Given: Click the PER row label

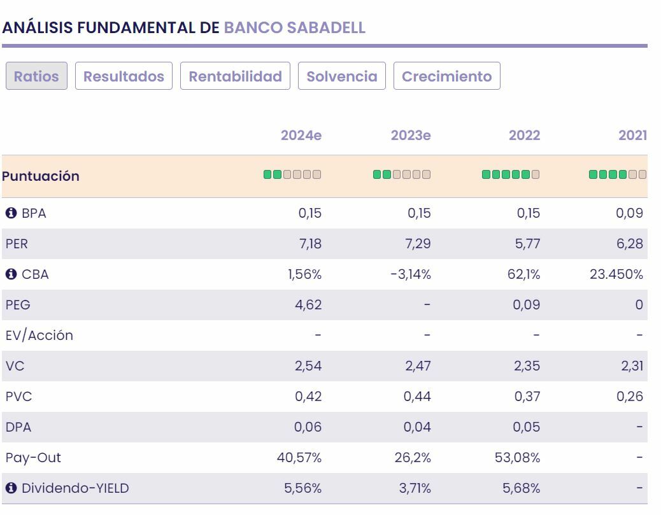Looking at the screenshot, I should (17, 244).
